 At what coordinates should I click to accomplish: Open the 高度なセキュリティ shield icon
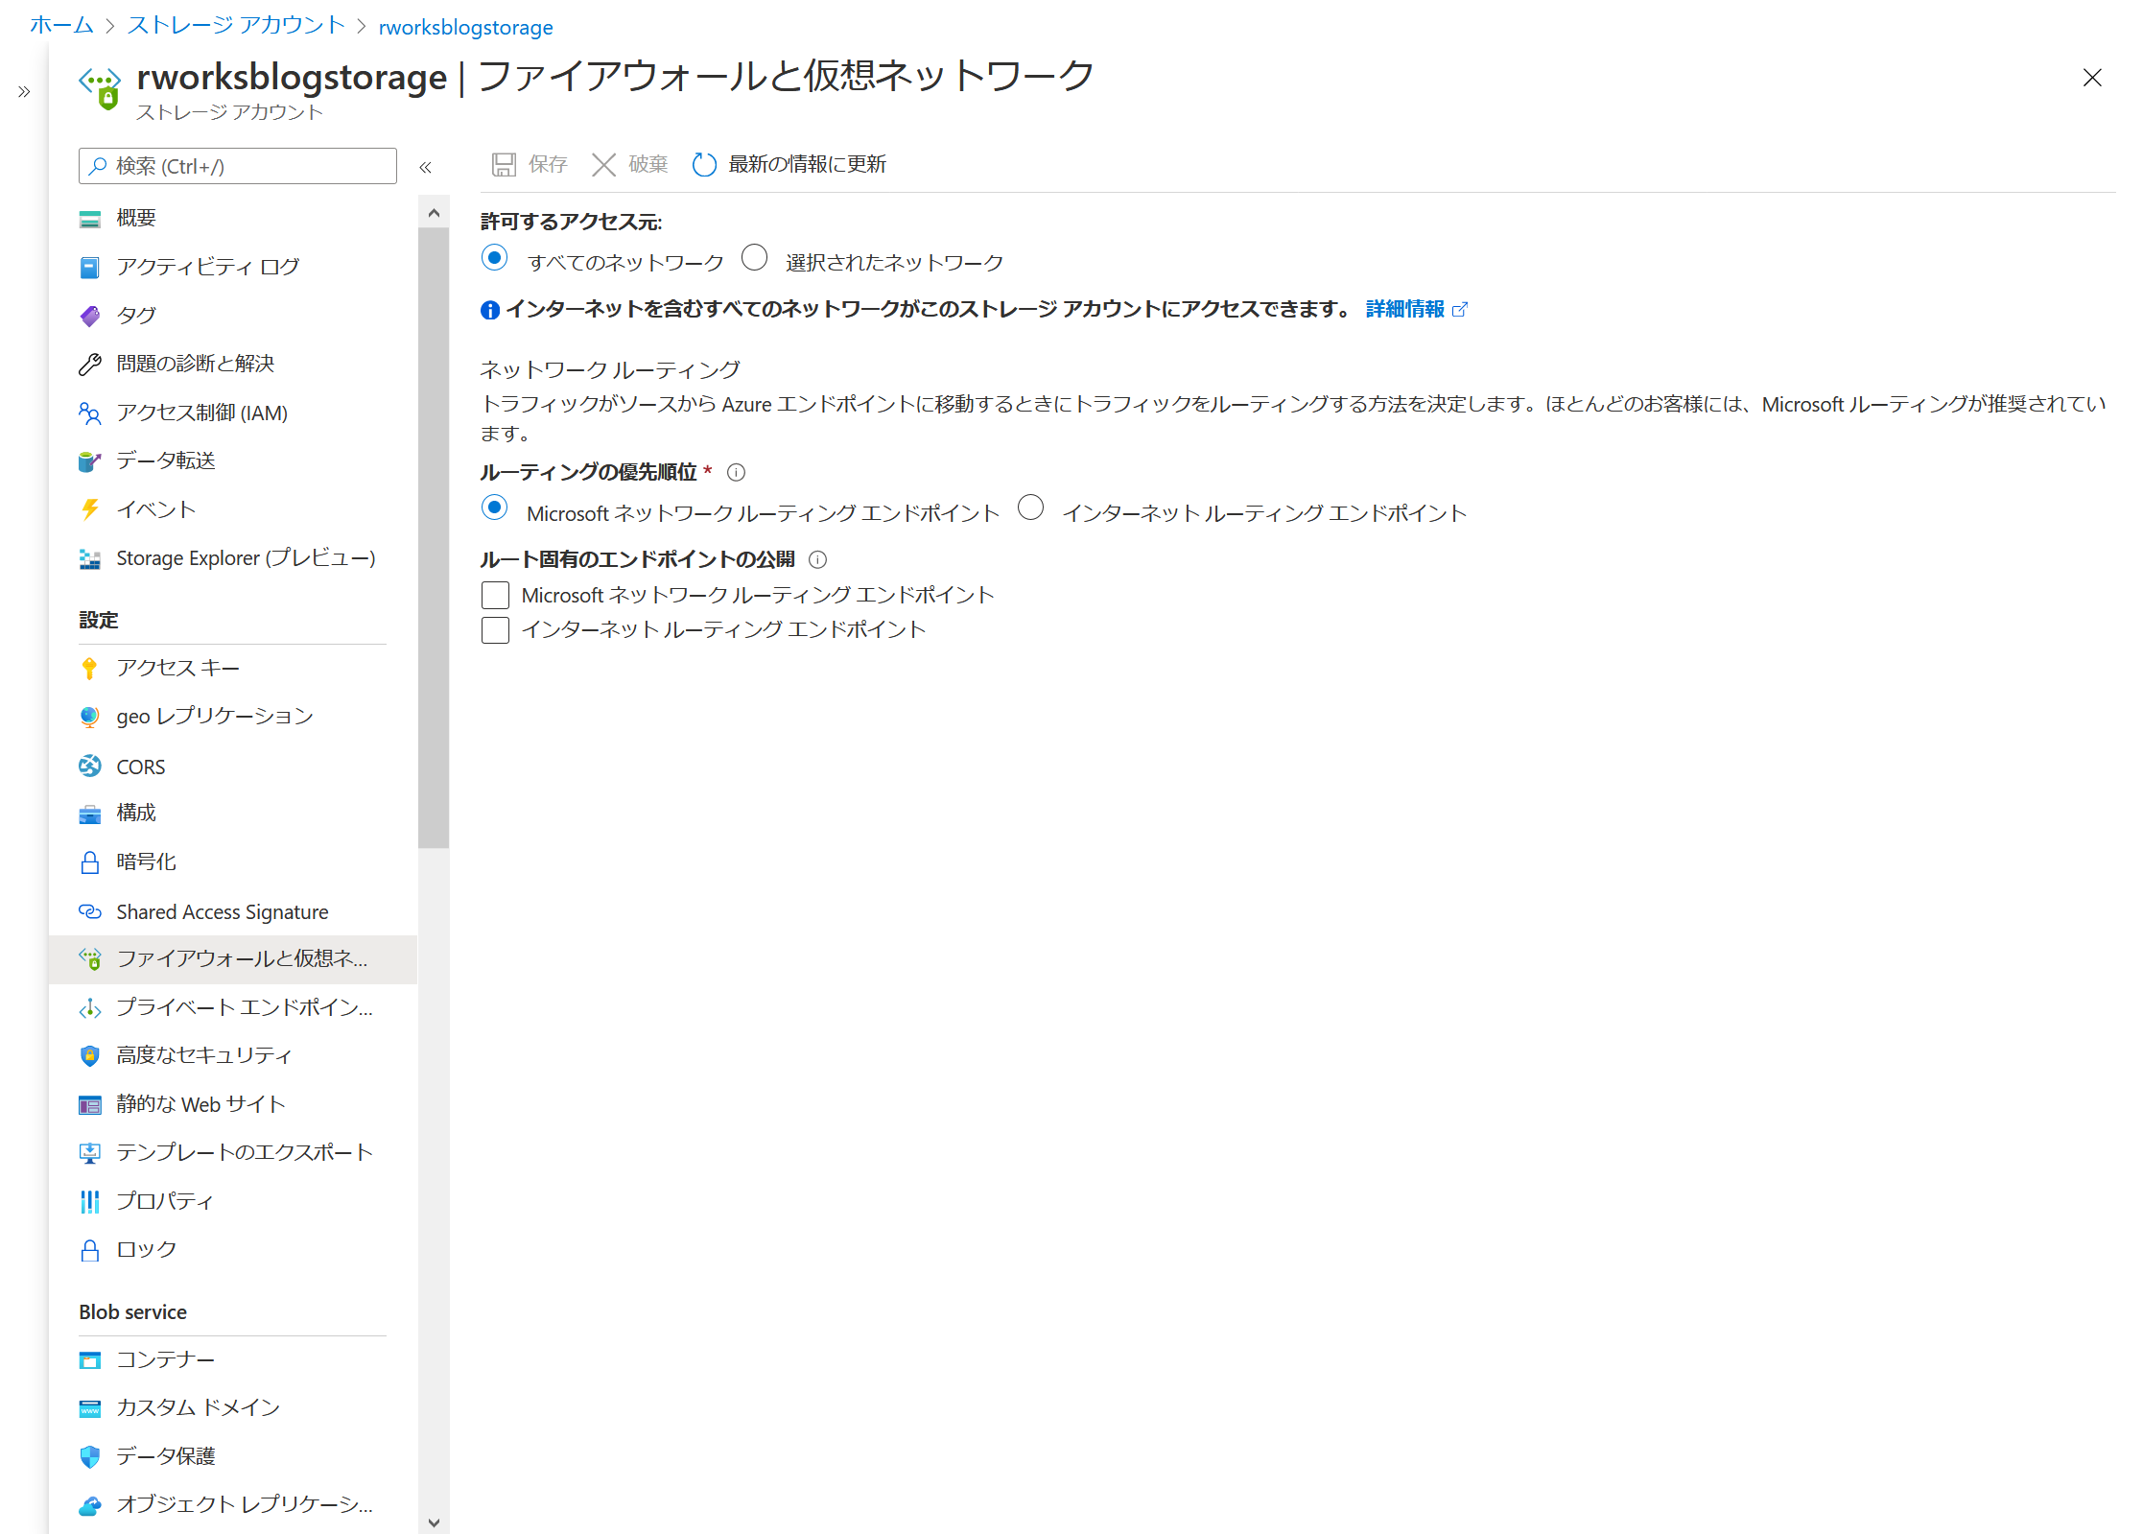pos(90,1056)
